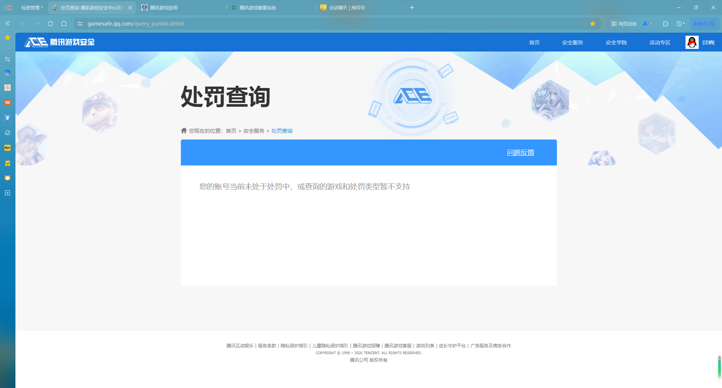Click the new version button

coord(704,24)
